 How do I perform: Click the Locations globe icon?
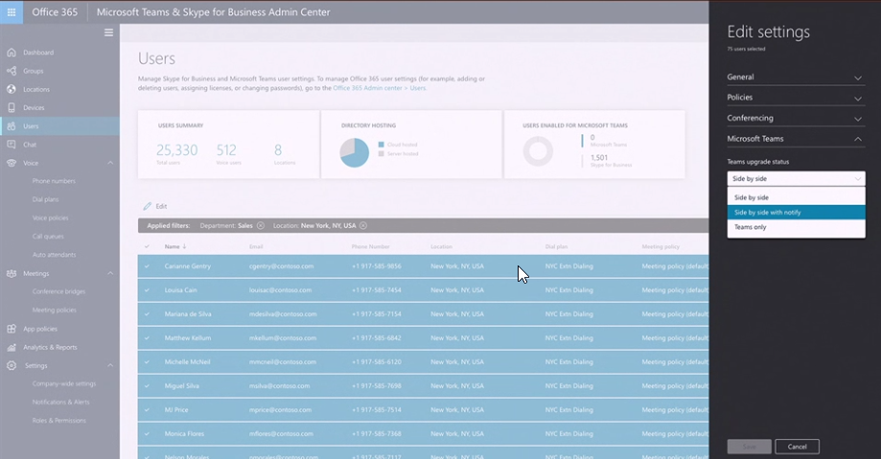click(12, 89)
